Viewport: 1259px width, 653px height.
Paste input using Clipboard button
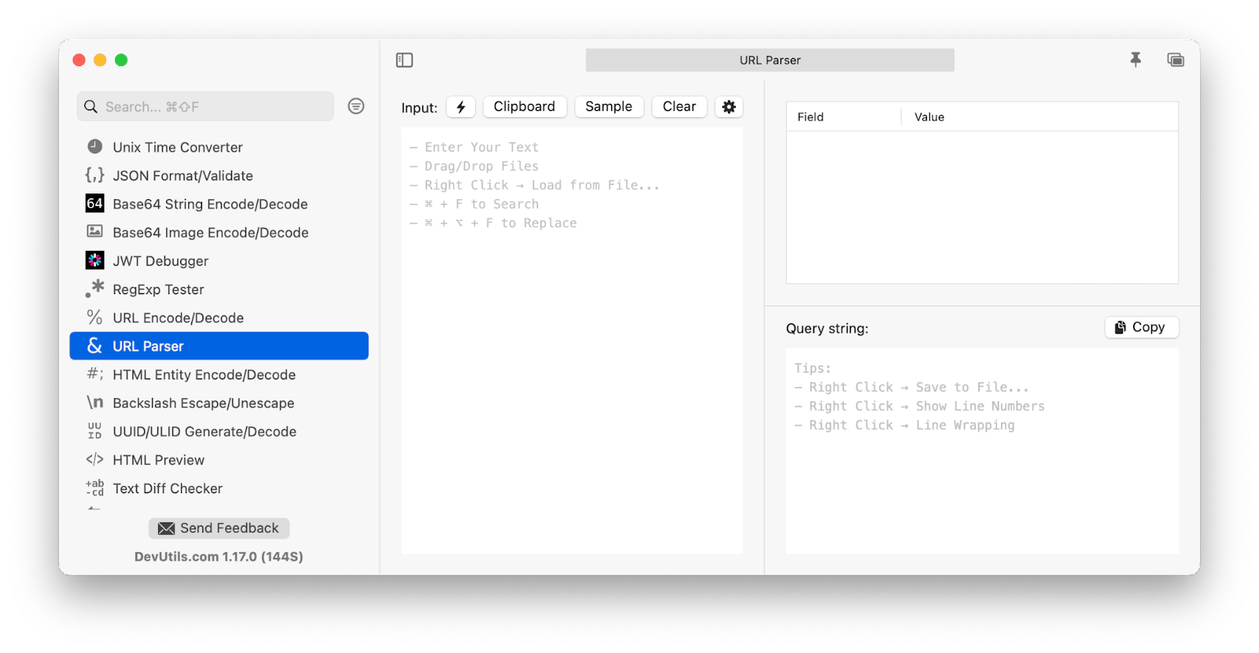(524, 107)
